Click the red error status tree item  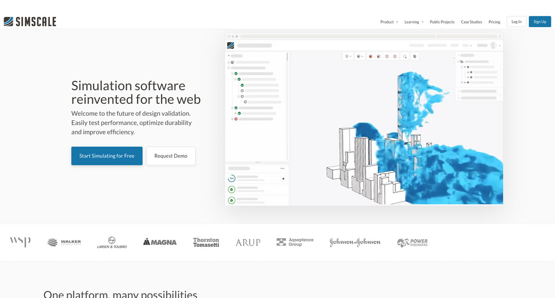tap(236, 119)
